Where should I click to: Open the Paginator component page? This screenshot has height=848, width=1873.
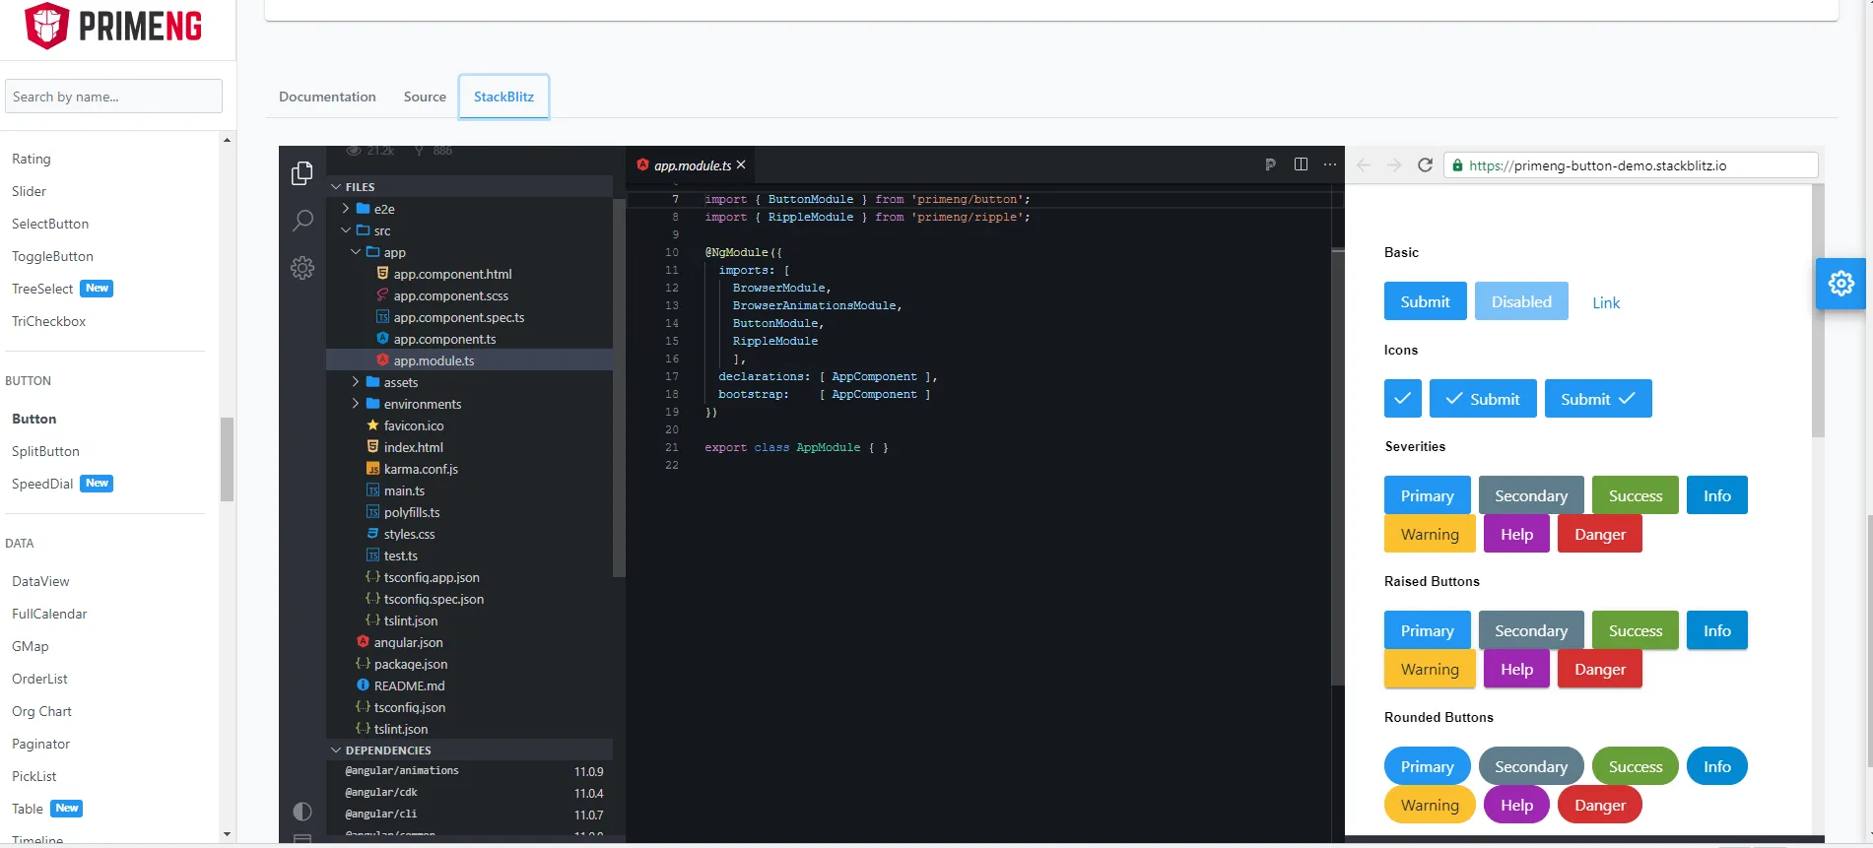point(40,744)
